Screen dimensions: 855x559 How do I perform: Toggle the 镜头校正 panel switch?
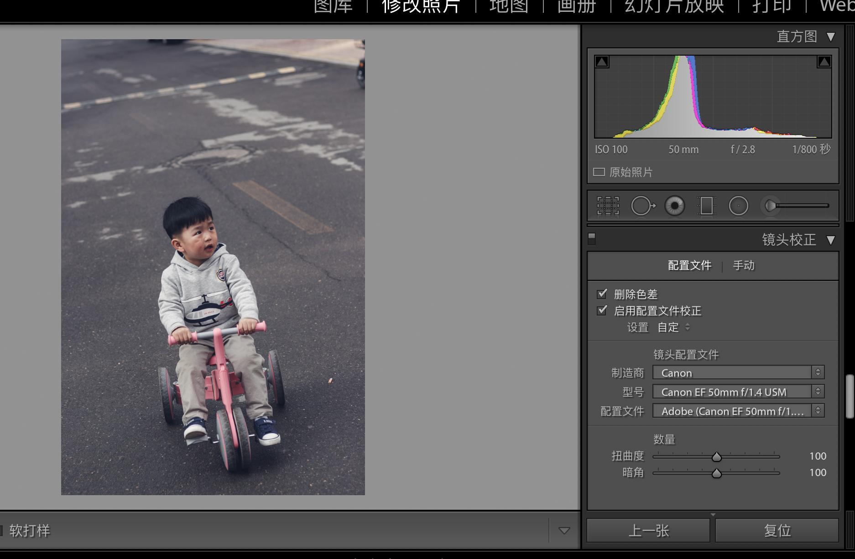[x=592, y=238]
